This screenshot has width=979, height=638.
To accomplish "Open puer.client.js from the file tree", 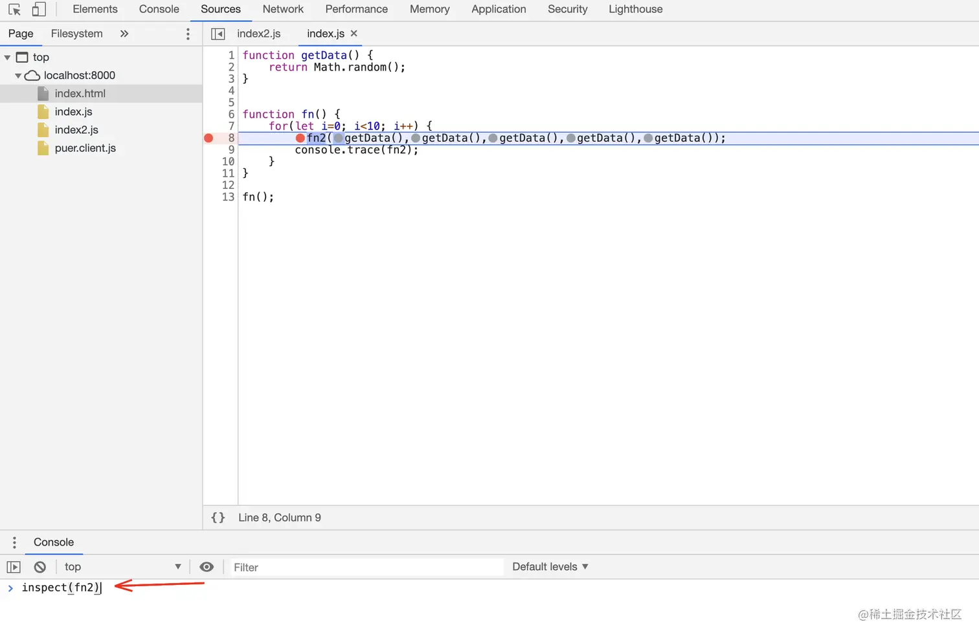I will (x=85, y=148).
